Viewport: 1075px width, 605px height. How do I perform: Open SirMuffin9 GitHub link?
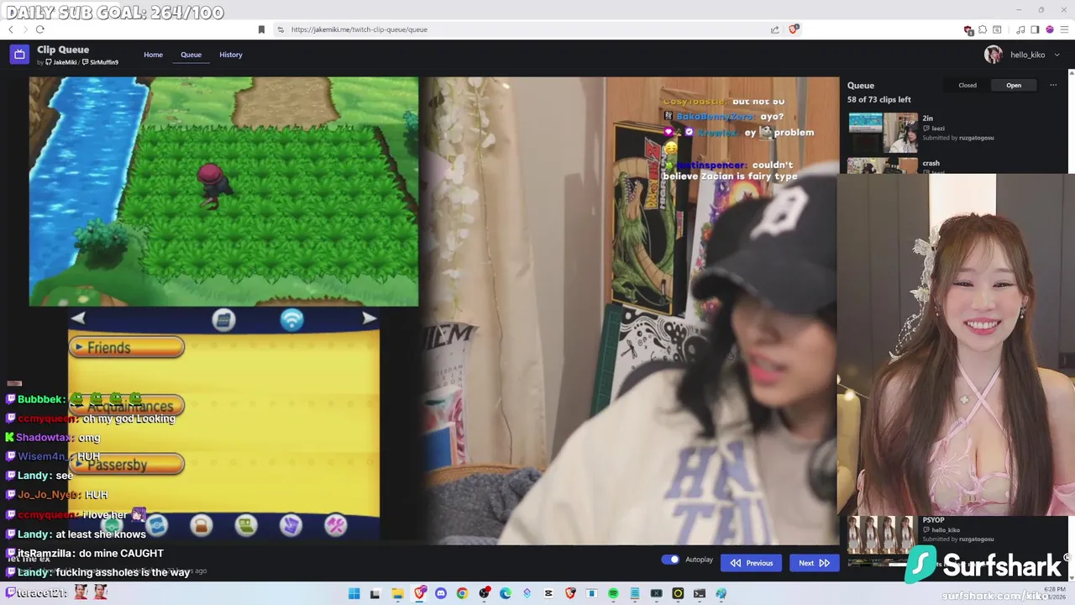[101, 62]
